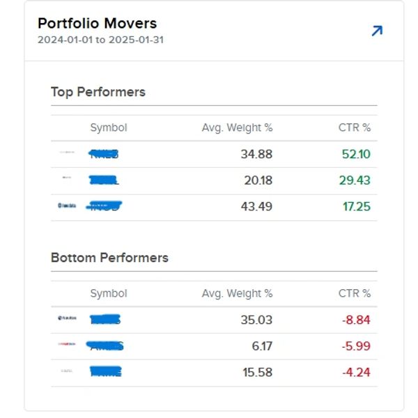Image resolution: width=418 pixels, height=418 pixels.
Task: Open the symbol link with 6.17 weight
Action: 105,346
